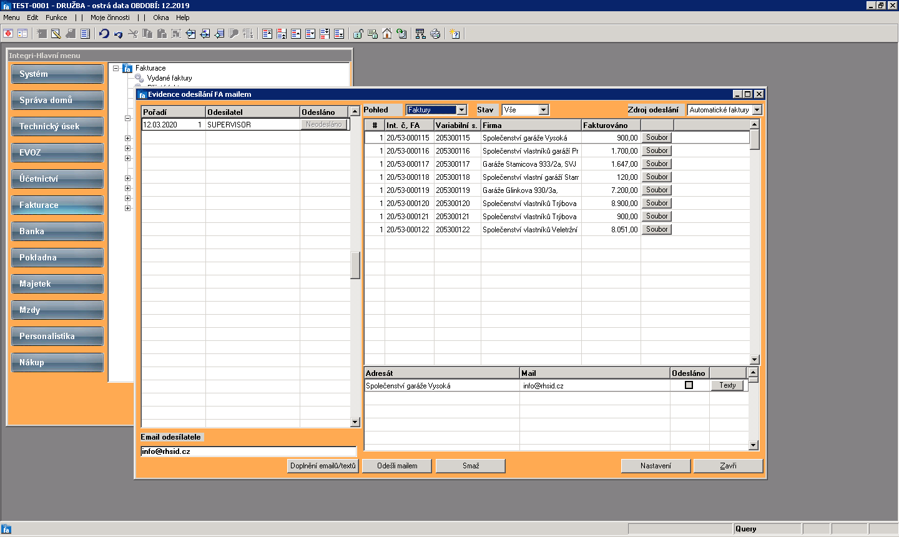Click Soubor button for invoice 20/53-000122
899x537 pixels.
point(657,229)
